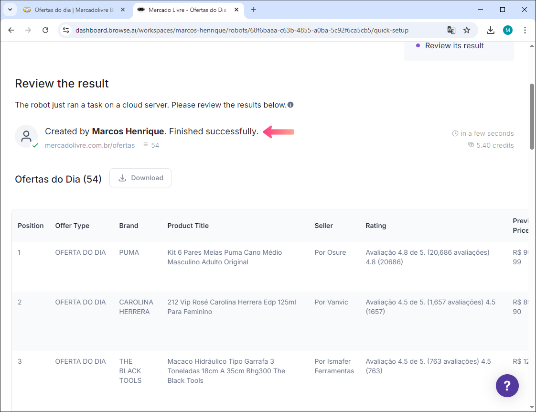Click the 54 rows count label
The width and height of the screenshot is (536, 412).
(155, 145)
